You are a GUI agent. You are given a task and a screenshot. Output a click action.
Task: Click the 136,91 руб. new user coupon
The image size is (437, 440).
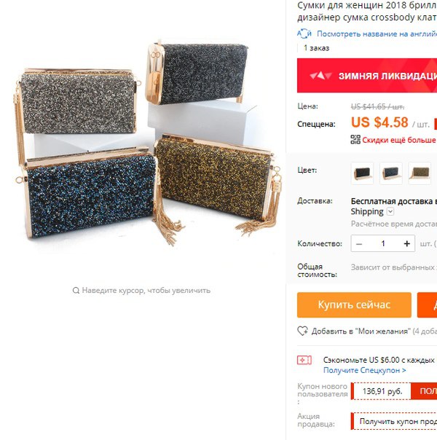382,391
